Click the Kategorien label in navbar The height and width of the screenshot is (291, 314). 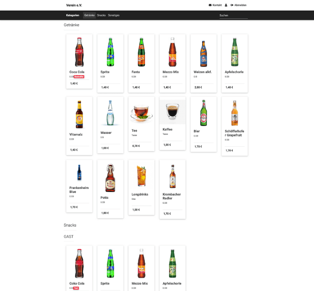click(73, 15)
